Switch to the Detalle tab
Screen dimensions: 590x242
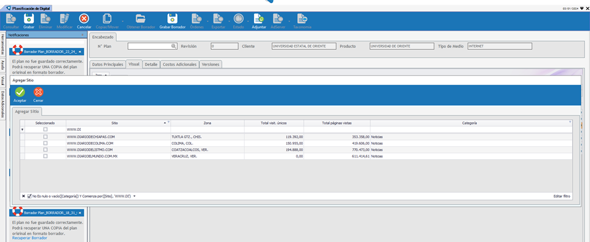click(x=151, y=64)
